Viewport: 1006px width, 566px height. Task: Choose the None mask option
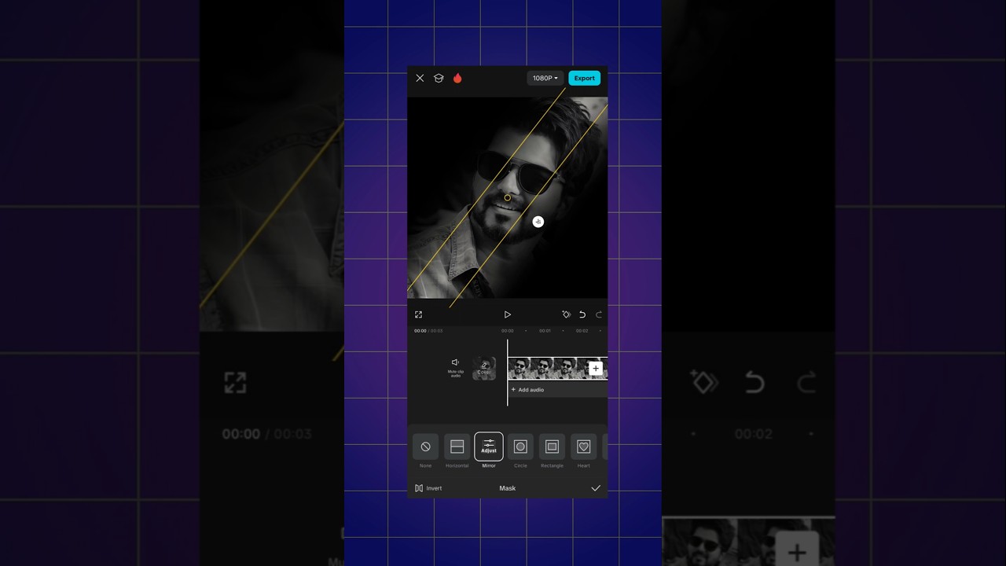pos(425,450)
